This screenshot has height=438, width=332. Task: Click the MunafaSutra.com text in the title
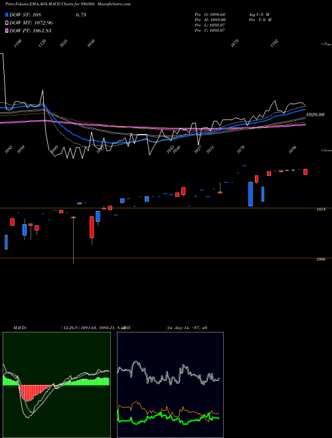pyautogui.click(x=114, y=4)
